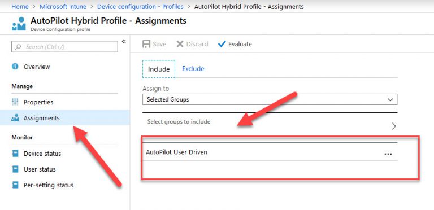Screen dimensions: 434x210
Task: Click the Per-setting status book icon
Action: [x=15, y=185]
